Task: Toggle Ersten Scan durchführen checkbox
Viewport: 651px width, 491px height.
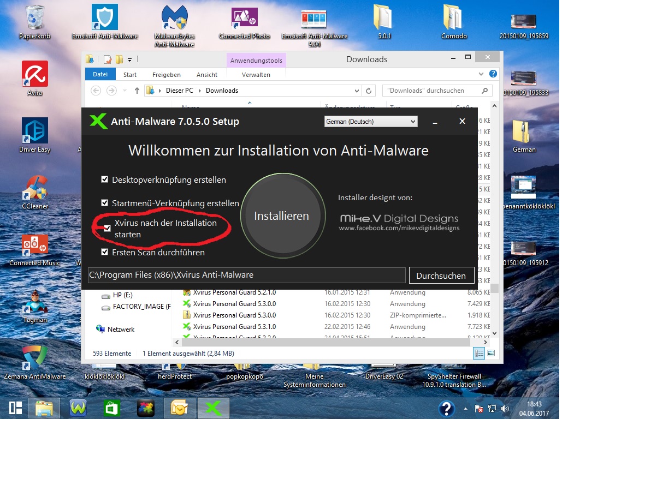Action: [x=105, y=252]
